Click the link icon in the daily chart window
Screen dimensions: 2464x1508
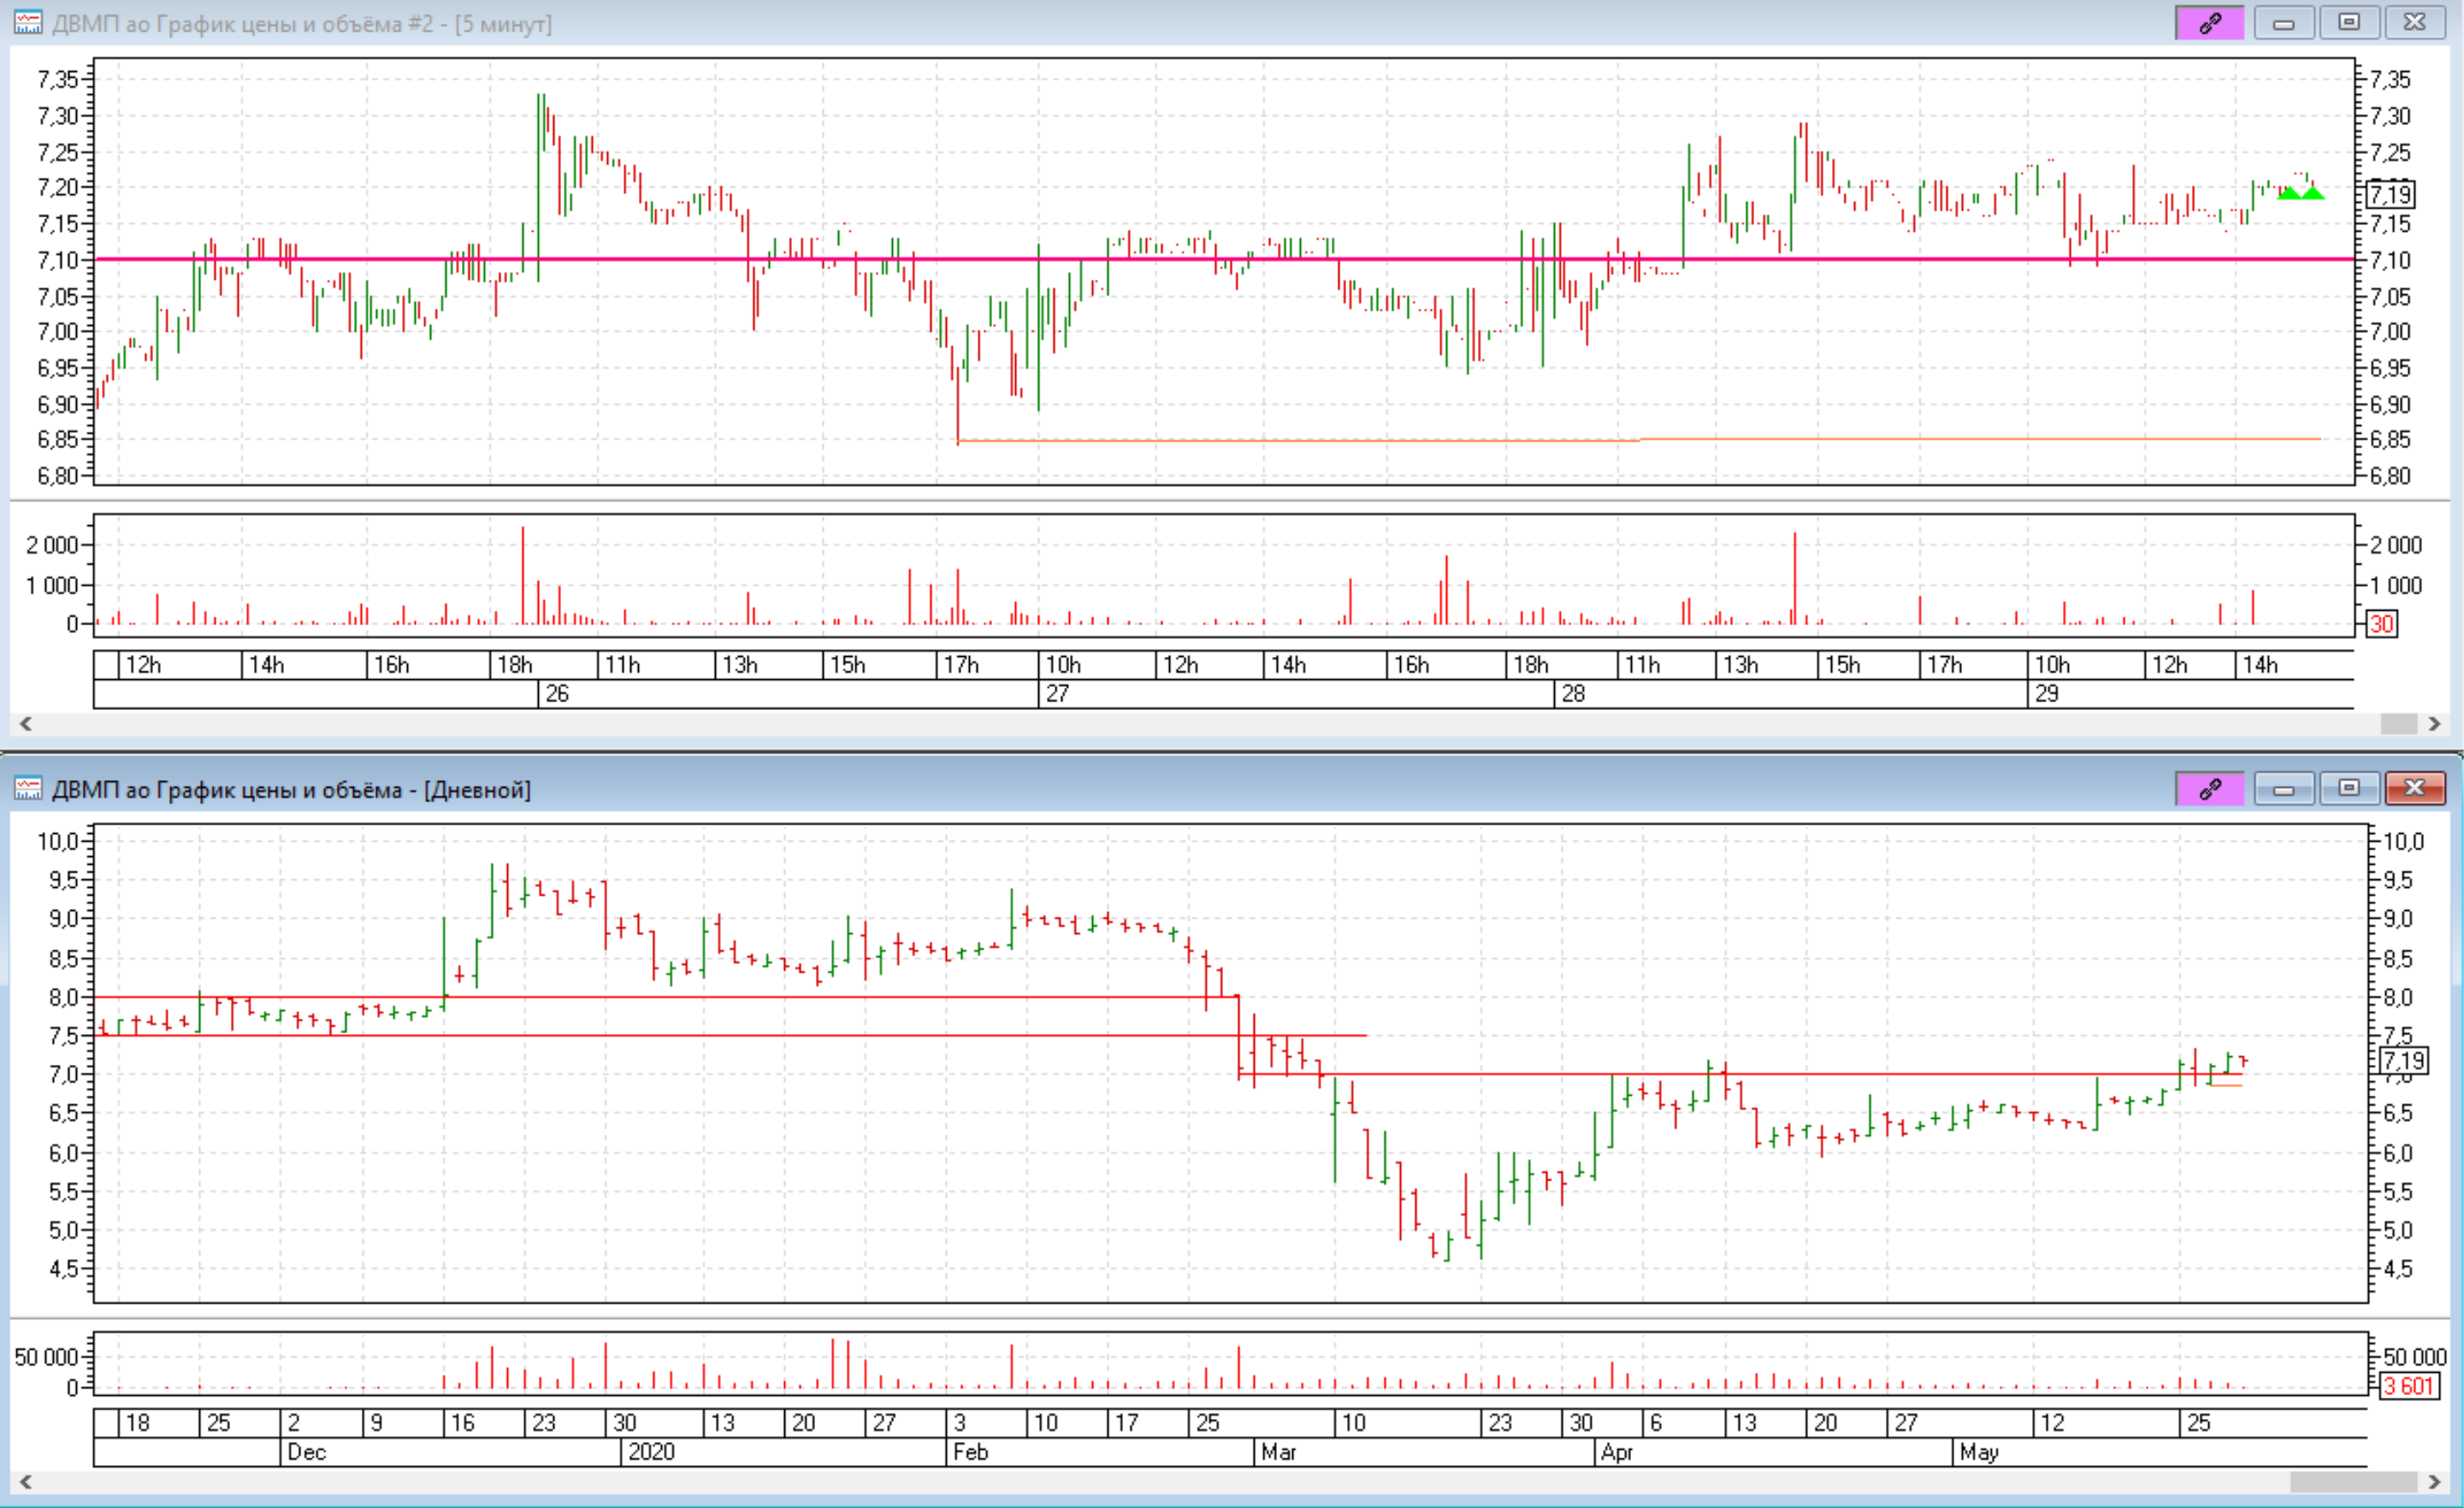click(x=2209, y=788)
